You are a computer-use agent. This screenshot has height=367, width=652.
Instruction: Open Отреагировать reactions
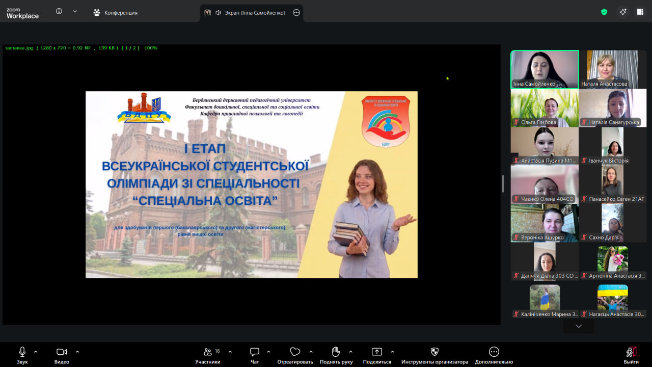295,355
